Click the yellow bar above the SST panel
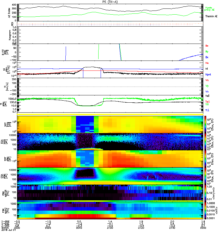220x234 pixels. (x=110, y=114)
